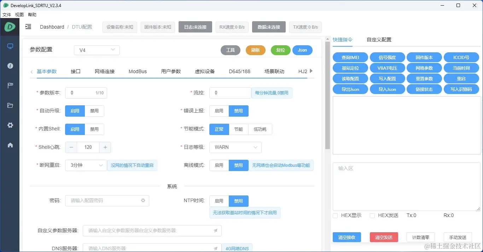Screen dimensions: 483x252
Task: Click the home icon at sidebar bottom
Action: [10, 145]
